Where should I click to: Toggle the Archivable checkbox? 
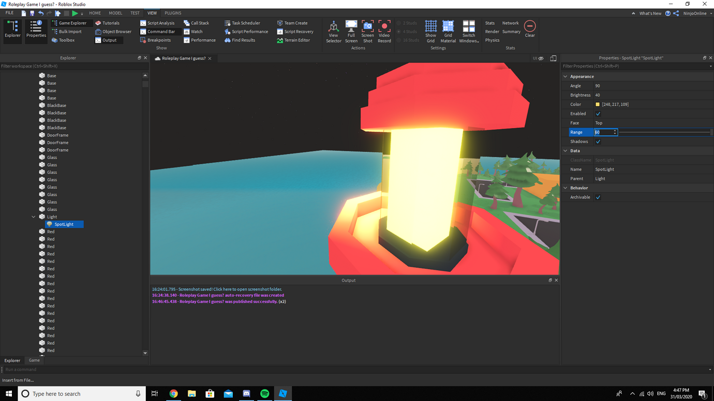(598, 197)
